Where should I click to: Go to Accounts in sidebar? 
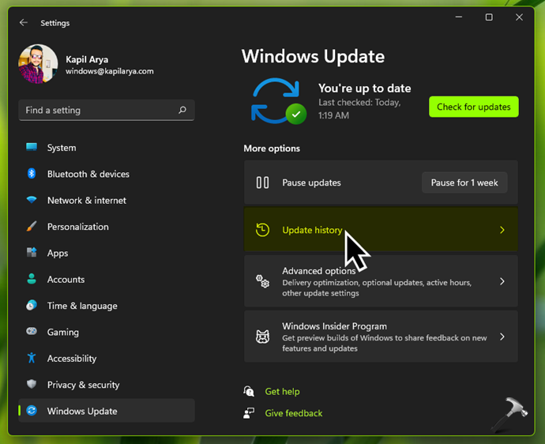66,280
